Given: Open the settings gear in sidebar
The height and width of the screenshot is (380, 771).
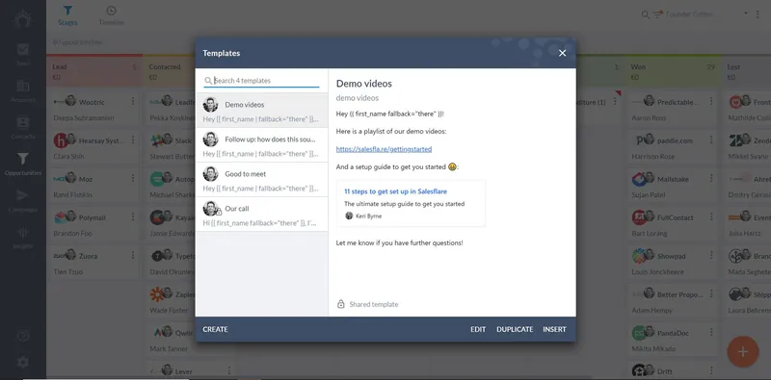Looking at the screenshot, I should (x=22, y=363).
